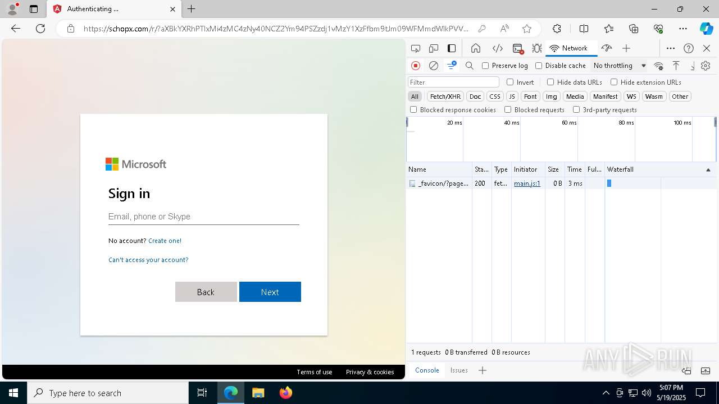Image resolution: width=719 pixels, height=404 pixels.
Task: Sort by Waterfall column arrow
Action: point(708,169)
